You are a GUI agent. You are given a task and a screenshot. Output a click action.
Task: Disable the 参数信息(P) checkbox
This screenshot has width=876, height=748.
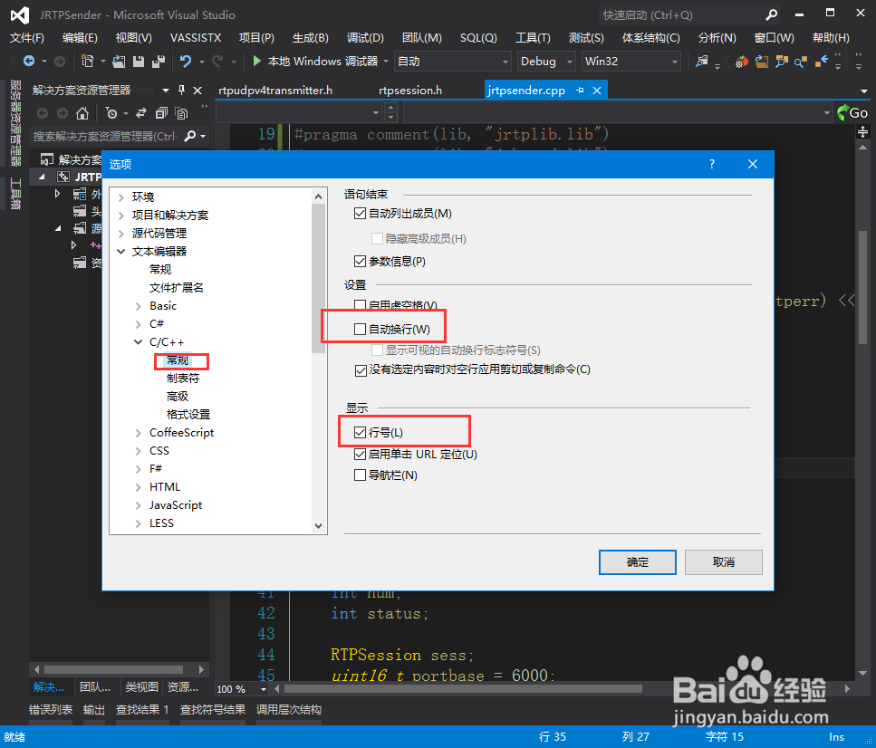360,261
